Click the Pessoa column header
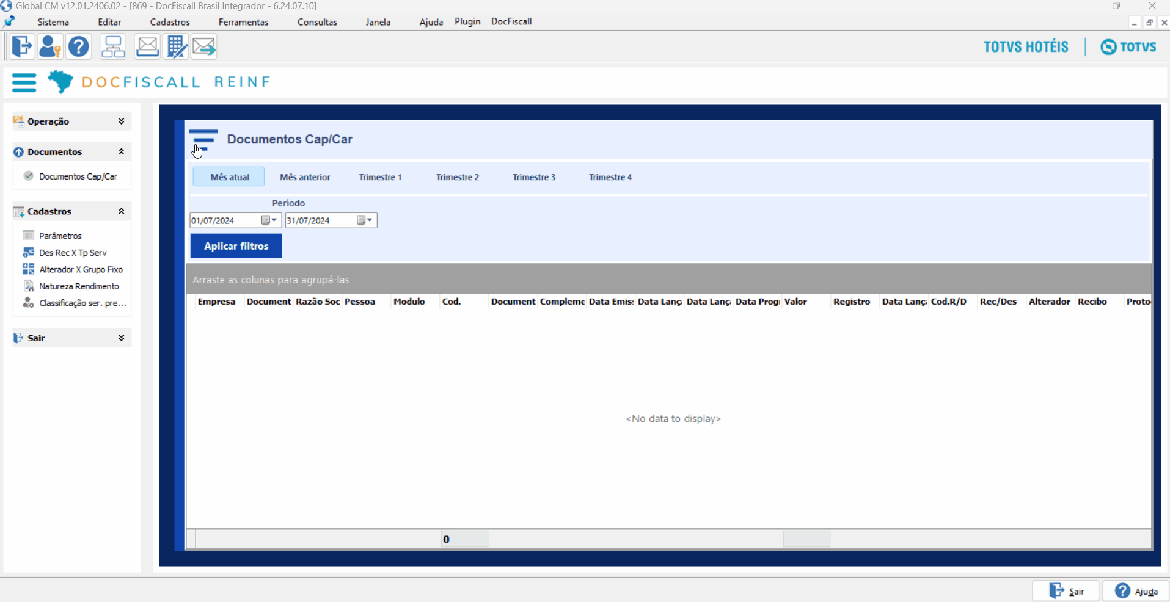This screenshot has width=1170, height=602. (x=367, y=302)
